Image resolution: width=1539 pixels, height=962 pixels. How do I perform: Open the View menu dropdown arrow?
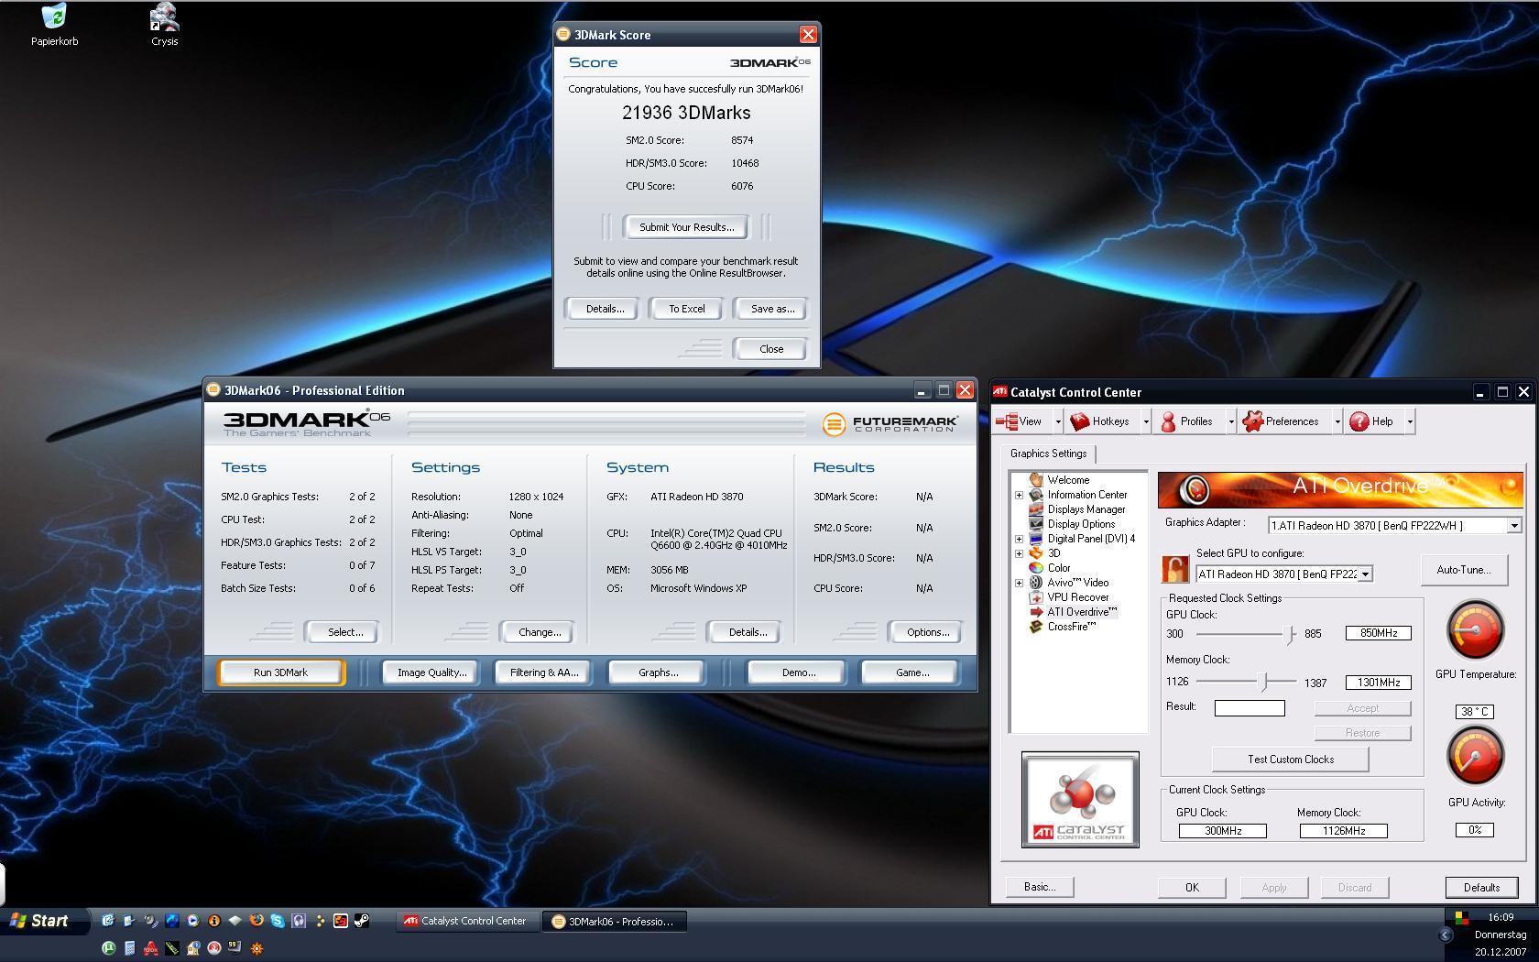point(1058,421)
